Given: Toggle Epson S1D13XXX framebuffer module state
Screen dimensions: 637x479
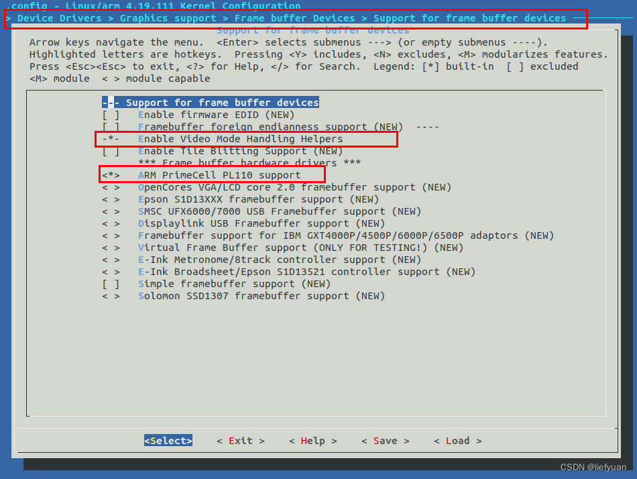Looking at the screenshot, I should point(111,200).
